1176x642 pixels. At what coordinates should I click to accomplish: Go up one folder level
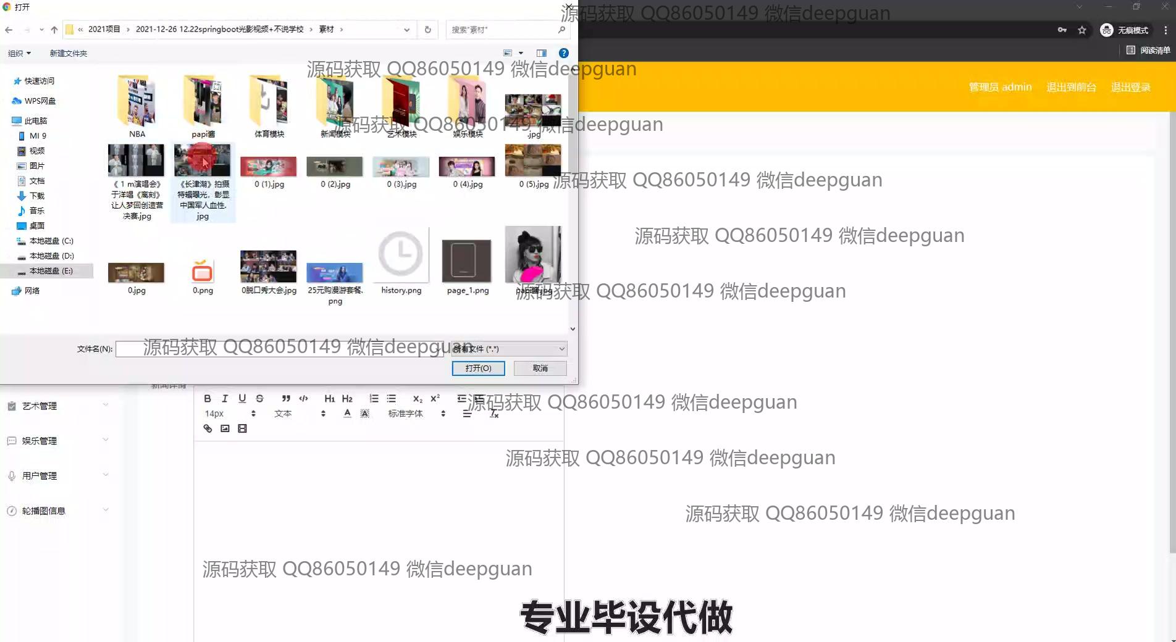(54, 30)
